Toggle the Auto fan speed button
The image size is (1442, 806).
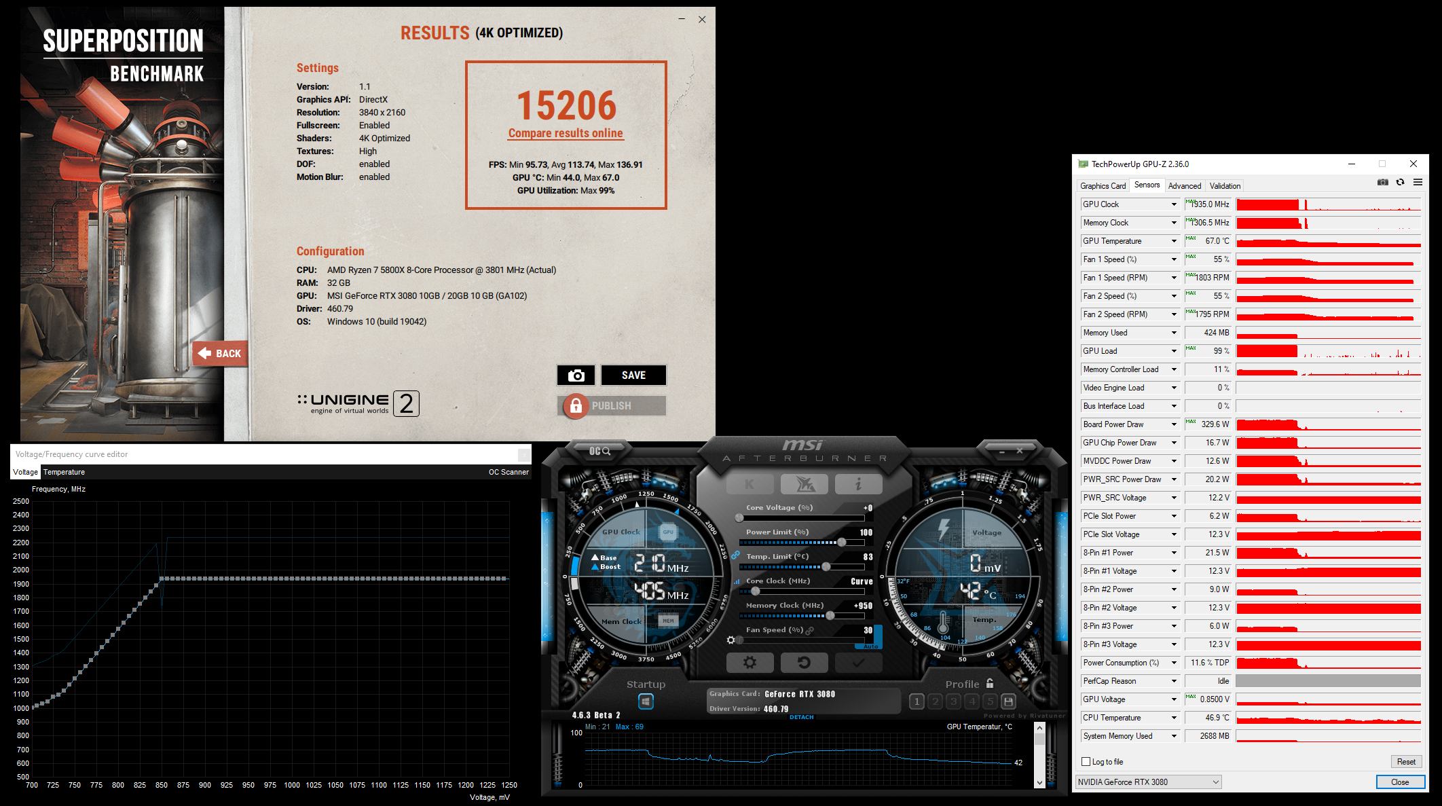coord(870,646)
